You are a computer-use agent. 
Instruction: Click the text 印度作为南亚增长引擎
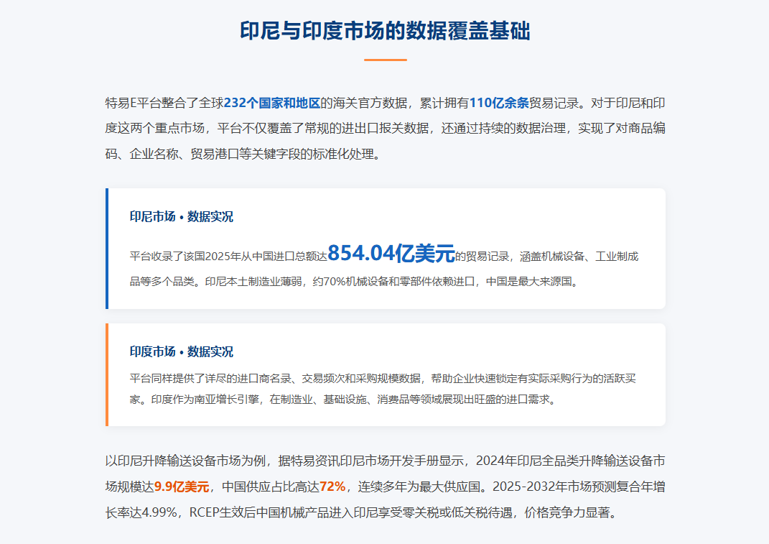coord(205,400)
